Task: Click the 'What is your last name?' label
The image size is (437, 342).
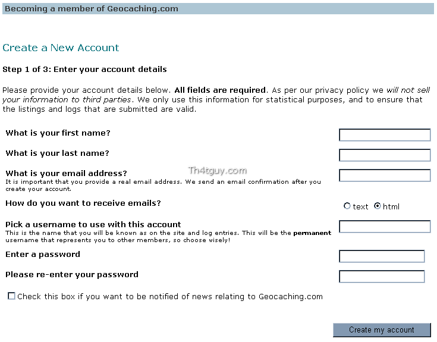Action: click(57, 153)
